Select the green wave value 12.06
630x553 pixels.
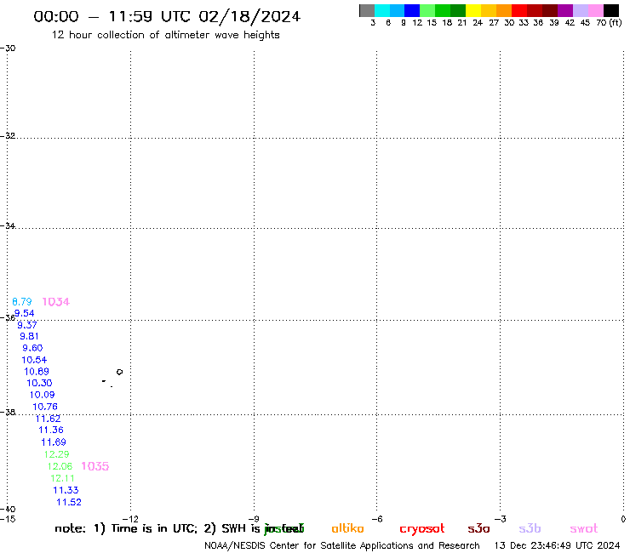[60, 466]
